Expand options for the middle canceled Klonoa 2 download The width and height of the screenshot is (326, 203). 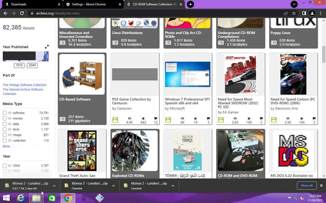coord(114,186)
